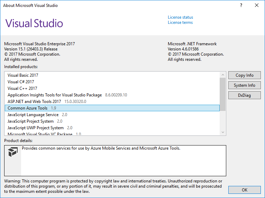Click the installed products scroll up arrow
Image resolution: width=265 pixels, height=198 pixels.
coord(223,75)
